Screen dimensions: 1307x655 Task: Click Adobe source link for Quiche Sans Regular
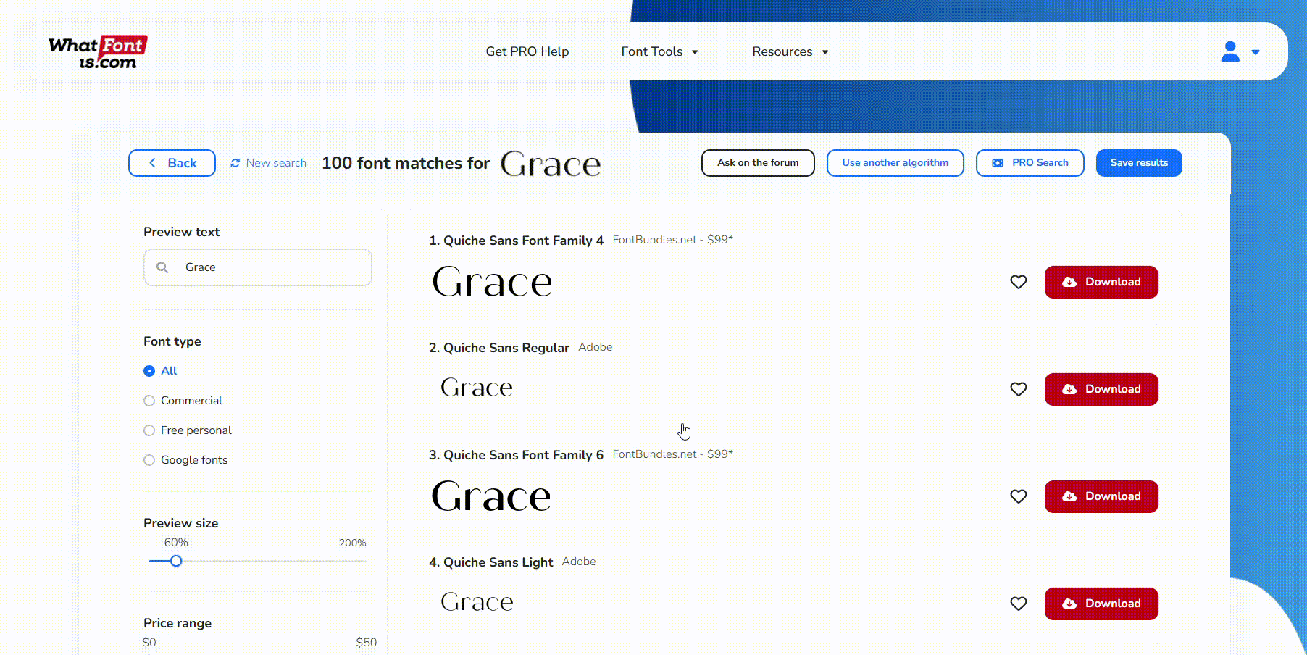point(596,347)
